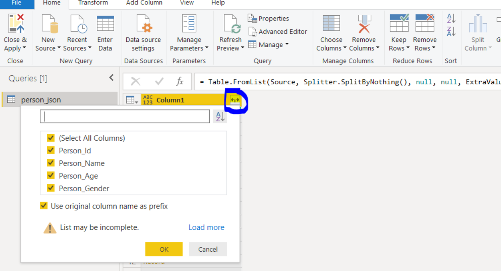Click the column search text field
This screenshot has width=501, height=271.
[125, 117]
